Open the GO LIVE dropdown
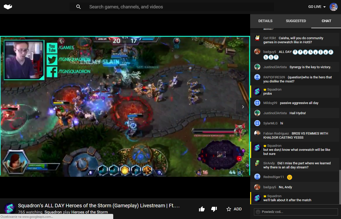 [317, 7]
